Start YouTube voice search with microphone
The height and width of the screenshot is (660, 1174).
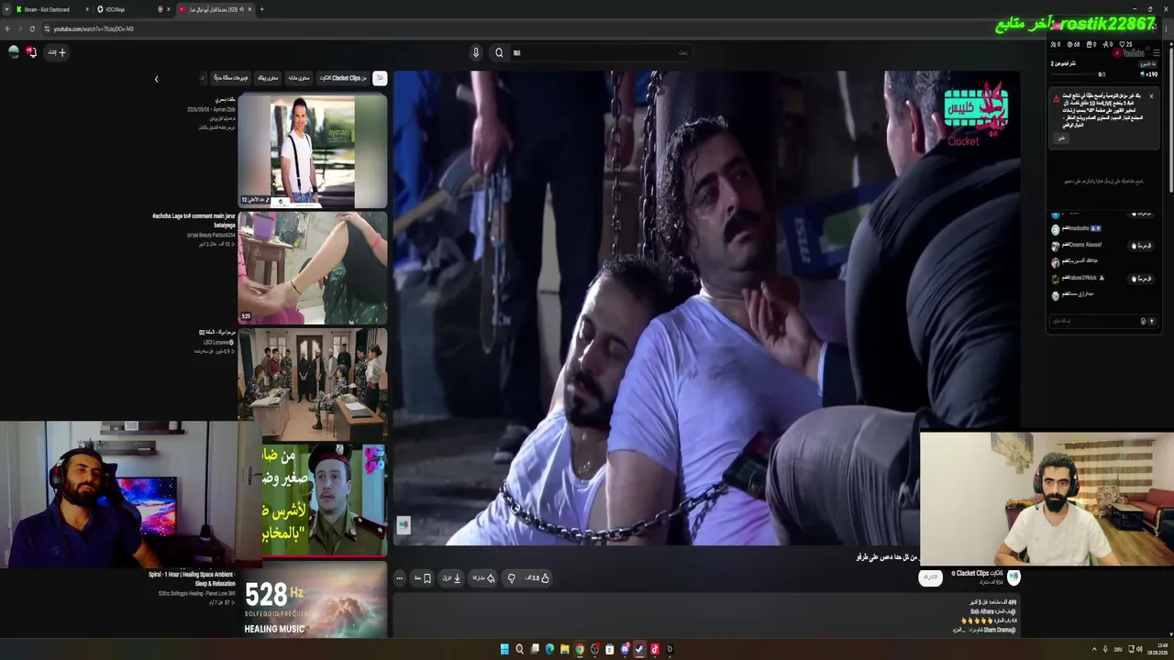(476, 52)
